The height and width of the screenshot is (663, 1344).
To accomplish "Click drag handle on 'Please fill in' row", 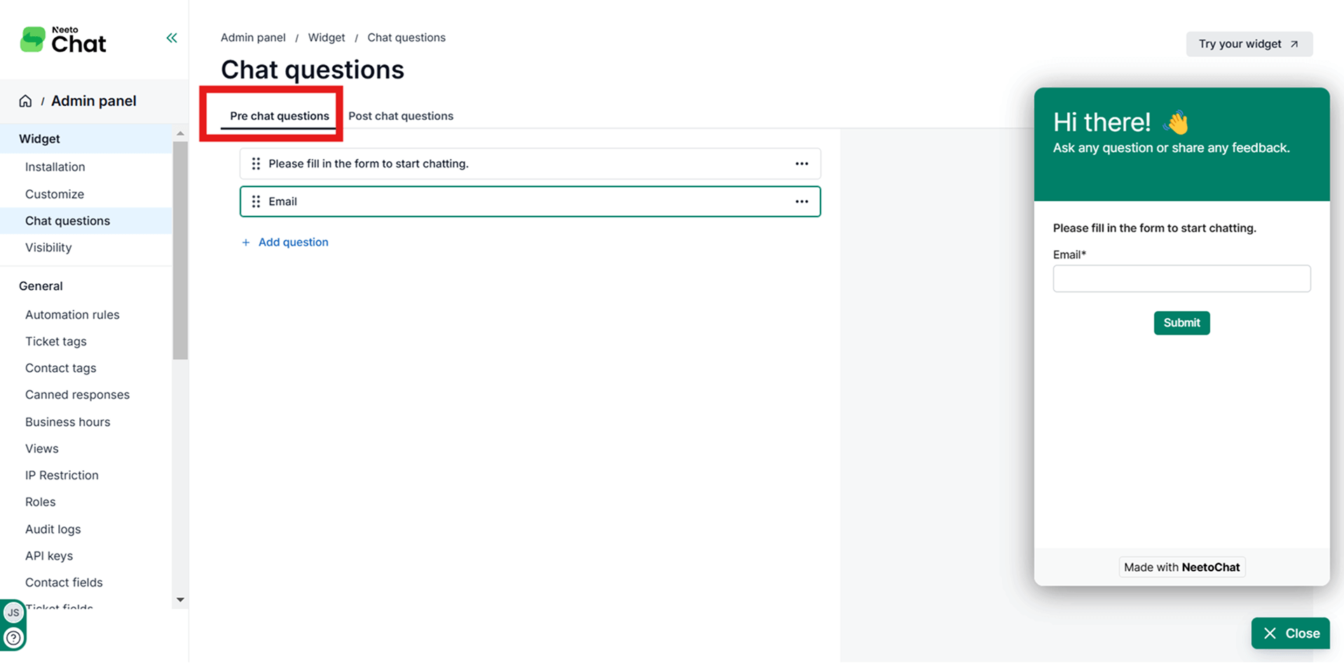I will [256, 164].
